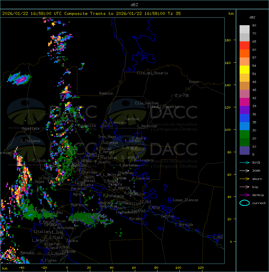Click the 'LUJAN' label
This screenshot has height=272, width=269.
coord(80,183)
